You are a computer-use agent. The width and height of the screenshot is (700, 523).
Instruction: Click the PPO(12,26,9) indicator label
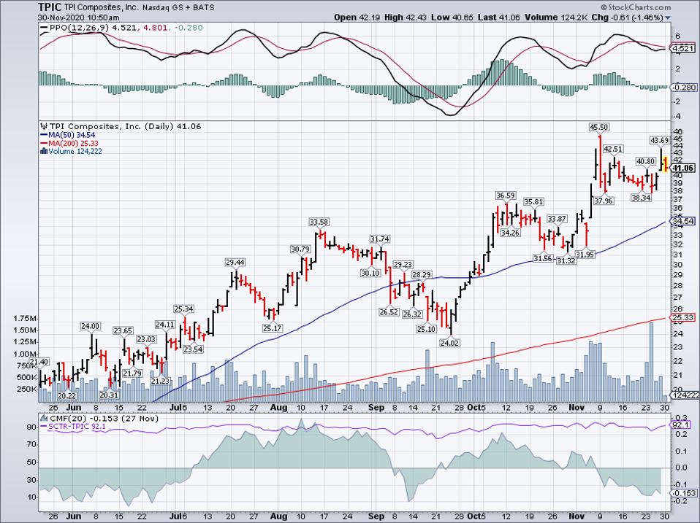pyautogui.click(x=80, y=28)
